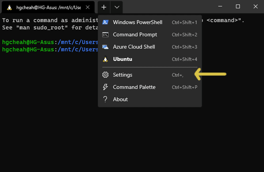Click the 'See "man sudo_root"' line
Image resolution: width=264 pixels, height=172 pixels.
50,27
